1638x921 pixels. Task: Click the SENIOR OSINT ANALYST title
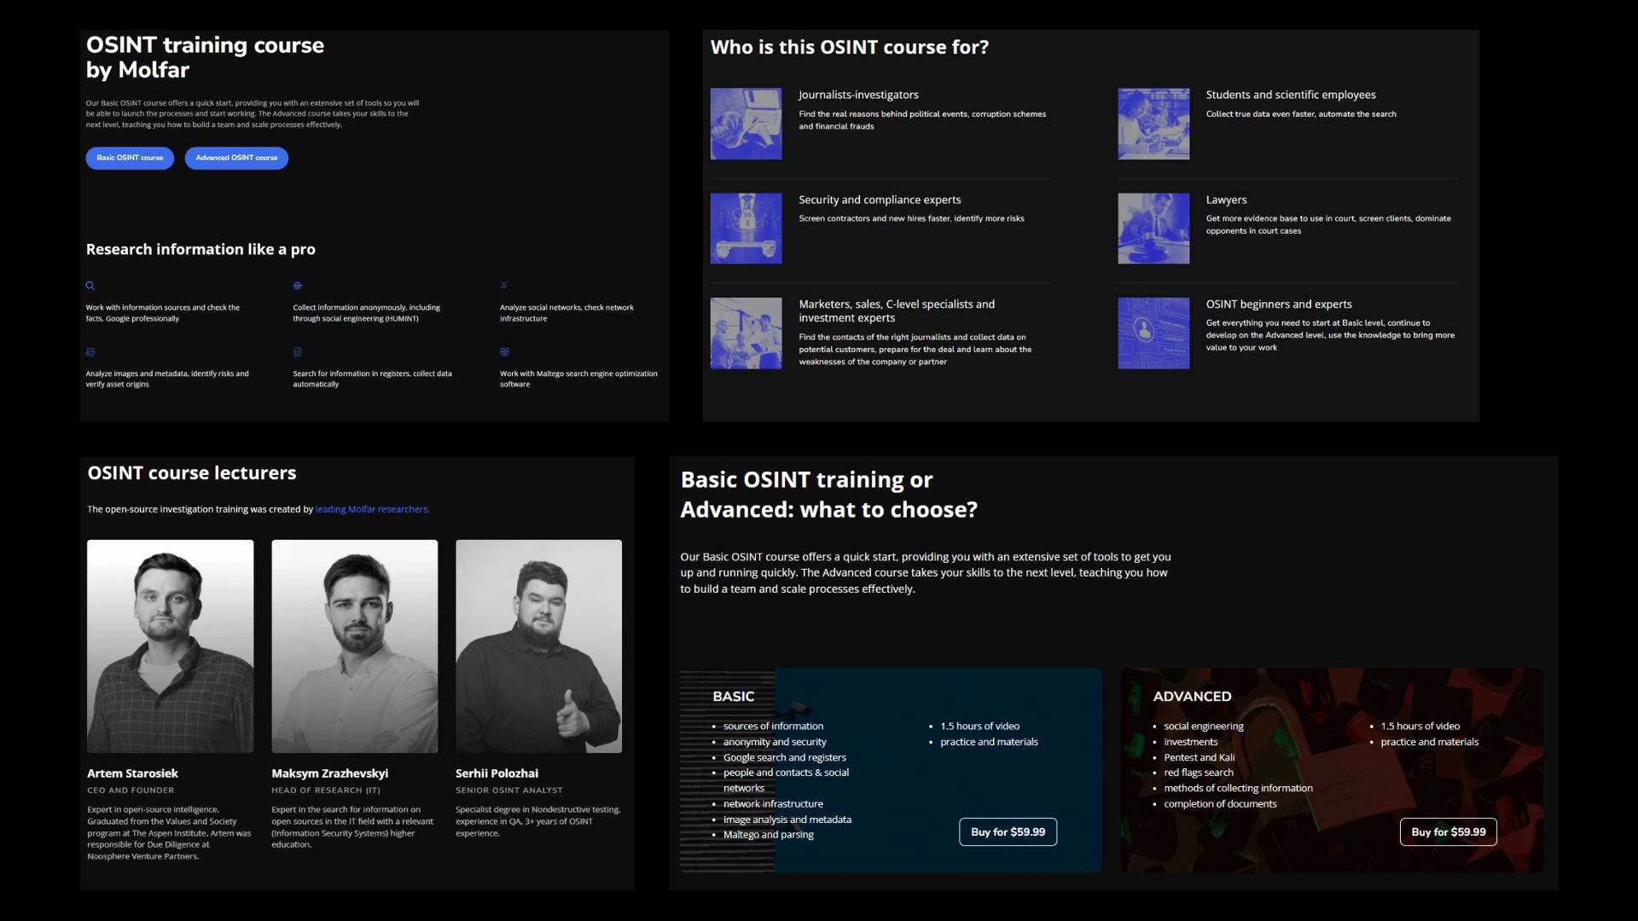click(509, 791)
